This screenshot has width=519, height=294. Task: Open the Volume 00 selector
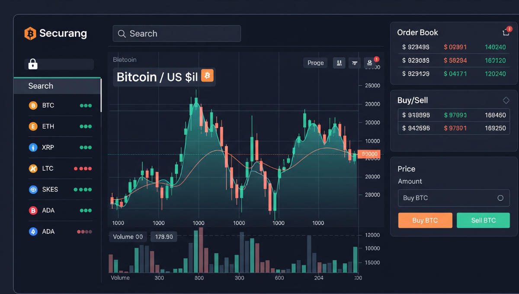coord(128,237)
